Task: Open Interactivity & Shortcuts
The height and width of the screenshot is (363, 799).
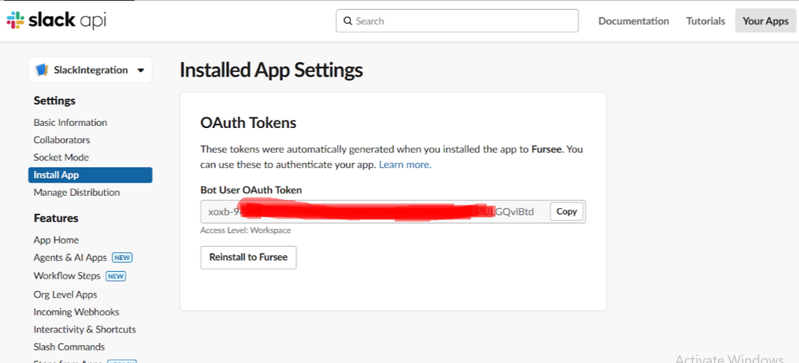Action: [x=84, y=329]
